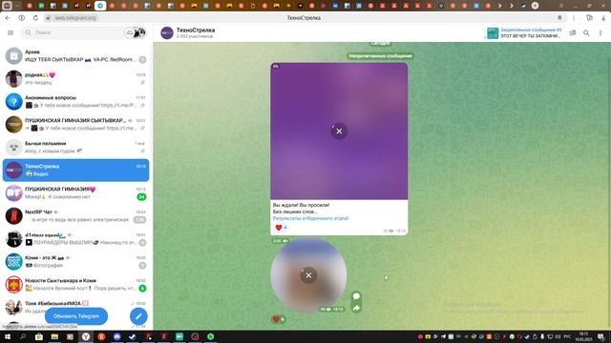Open ТехноСтрелка channel info from header title

pos(196,30)
